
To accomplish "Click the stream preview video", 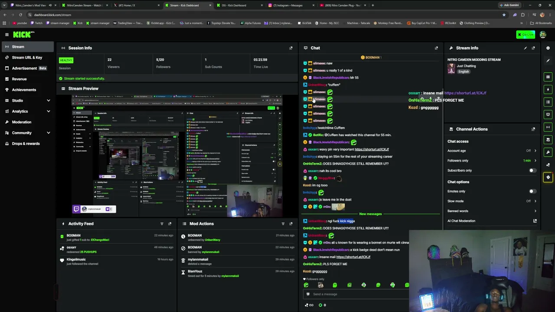I will coord(177,156).
